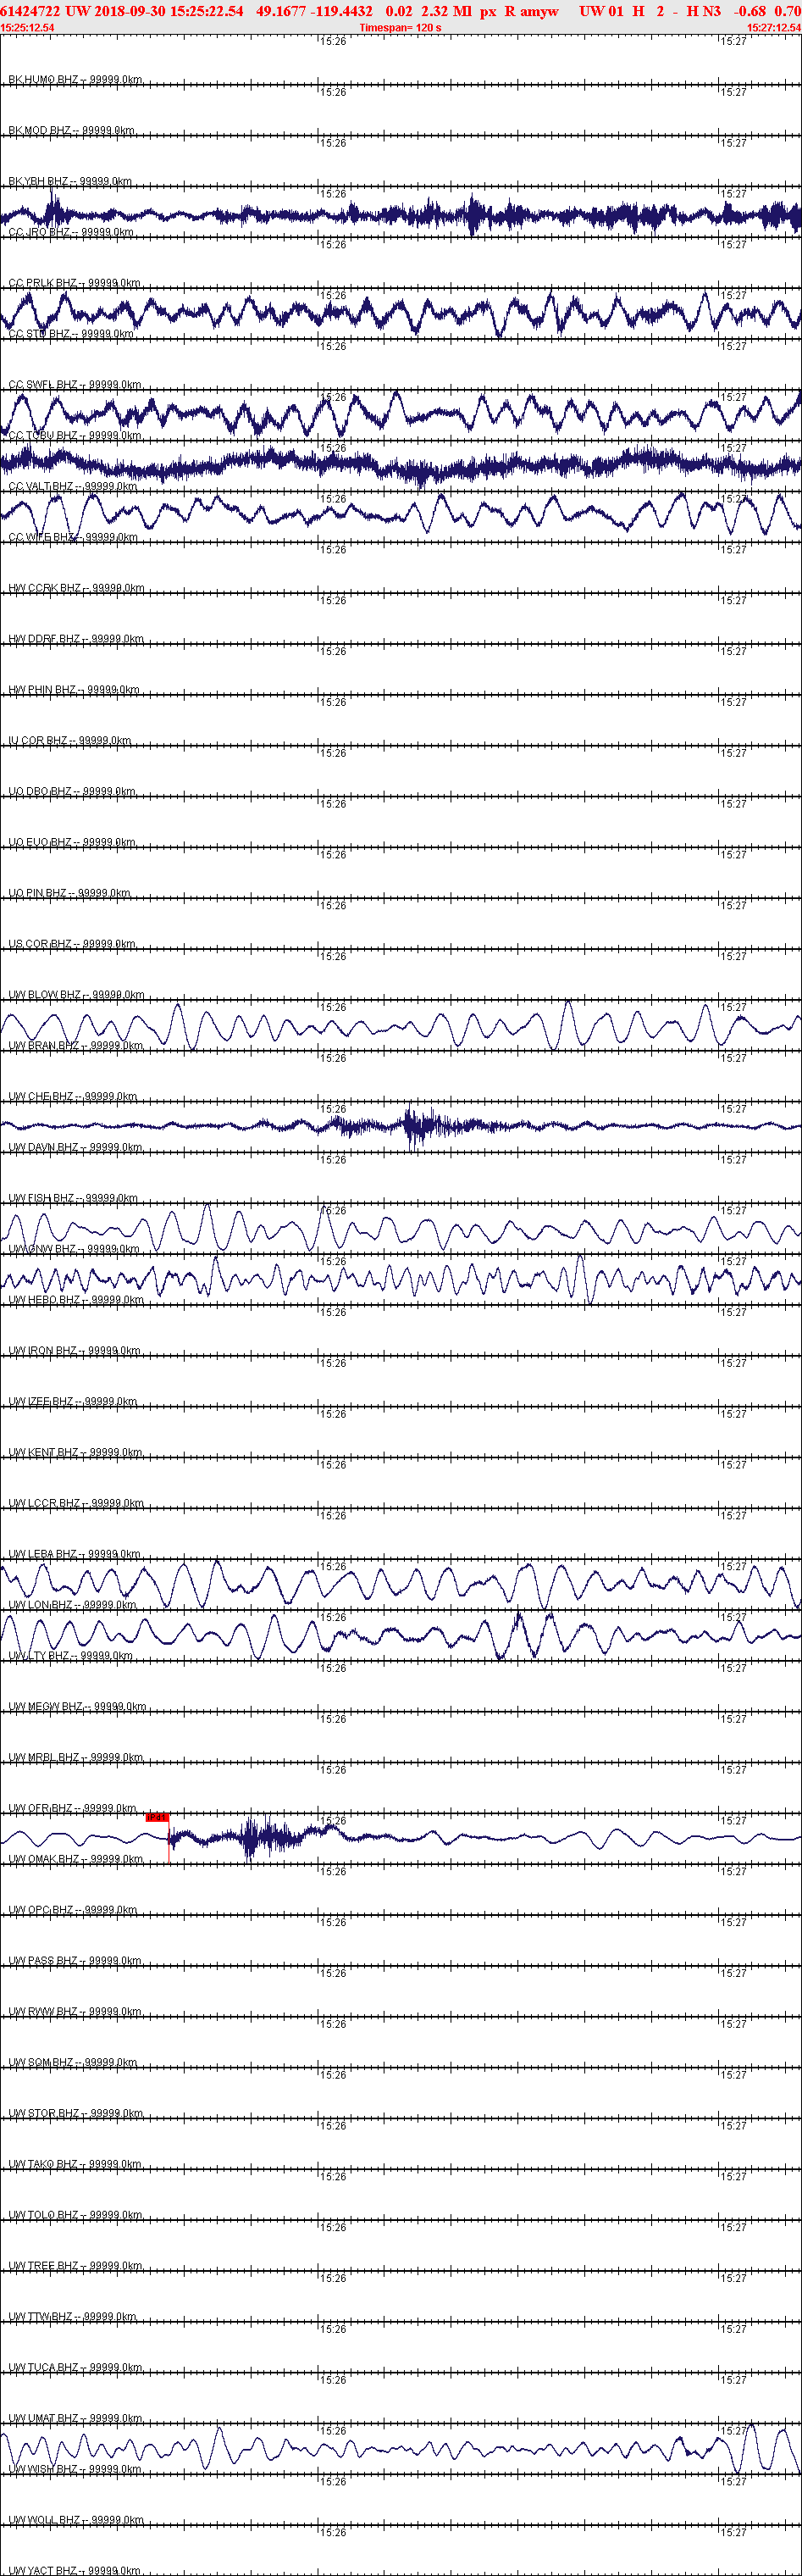Select the UW.IRON.BHZ station label
The width and height of the screenshot is (802, 2576).
pos(75,1350)
